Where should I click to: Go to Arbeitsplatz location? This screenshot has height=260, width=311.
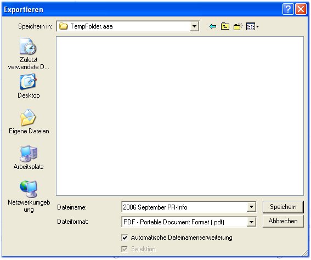click(29, 157)
